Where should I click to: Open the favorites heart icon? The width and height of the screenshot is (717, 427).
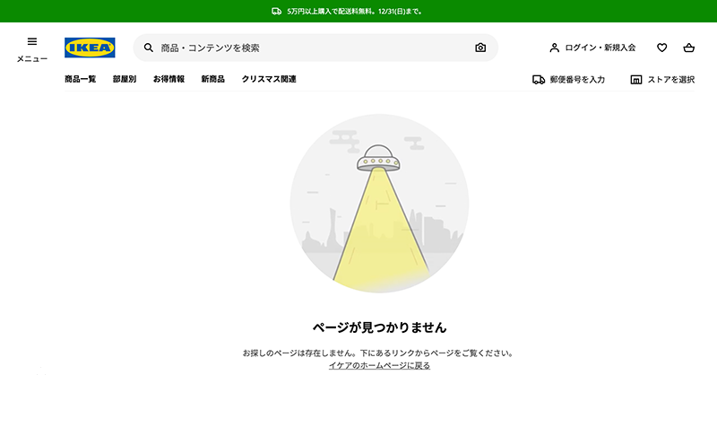(x=661, y=48)
